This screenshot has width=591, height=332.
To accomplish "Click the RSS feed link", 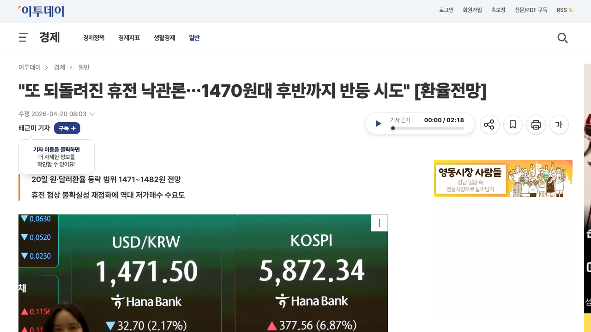I will click(564, 10).
